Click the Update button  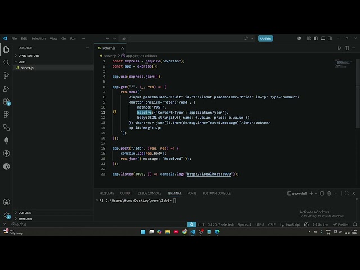point(265,38)
